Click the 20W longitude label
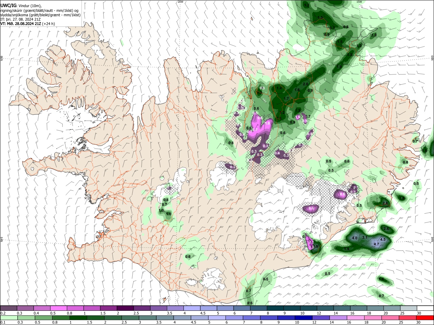 (x=180, y=2)
